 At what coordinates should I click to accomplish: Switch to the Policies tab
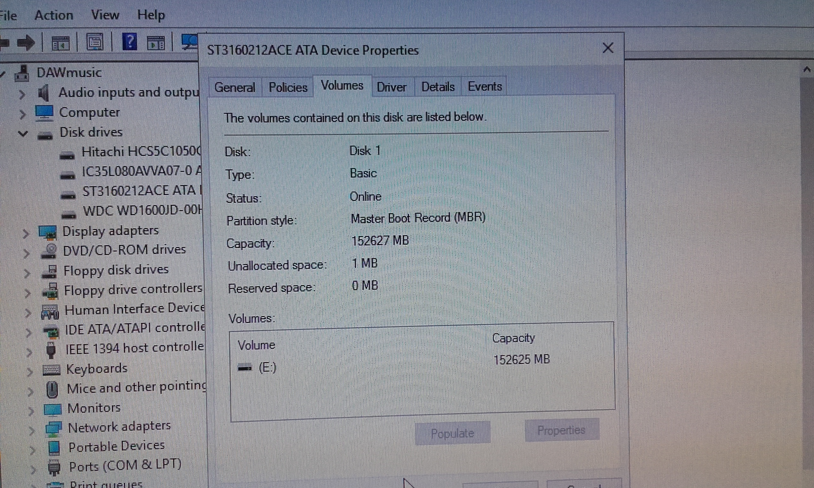[288, 87]
